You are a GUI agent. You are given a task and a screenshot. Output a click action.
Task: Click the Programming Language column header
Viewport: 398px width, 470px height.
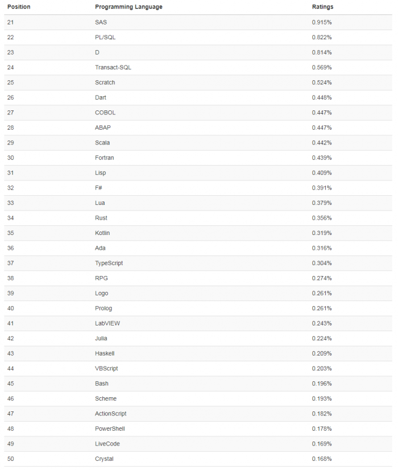click(x=128, y=7)
